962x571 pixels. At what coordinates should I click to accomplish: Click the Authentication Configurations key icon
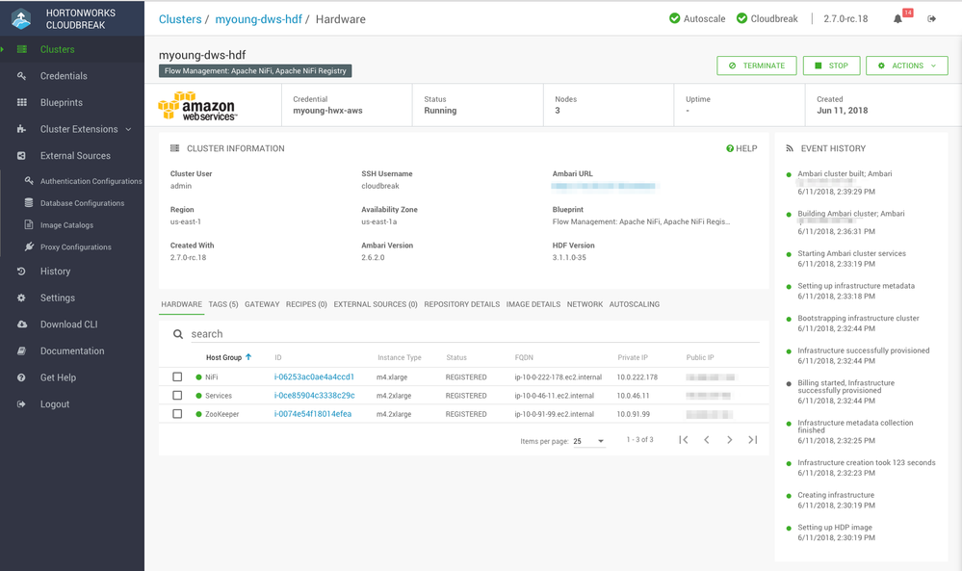[29, 181]
